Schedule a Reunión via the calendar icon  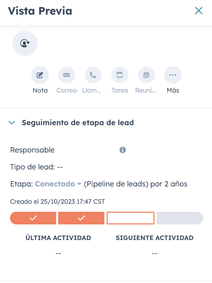coord(146,75)
